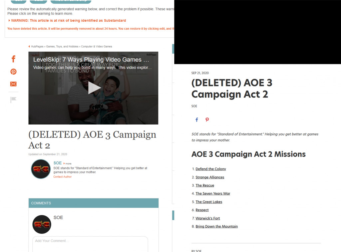
Task: Open The Great Lakes mission link
Action: coord(209,202)
